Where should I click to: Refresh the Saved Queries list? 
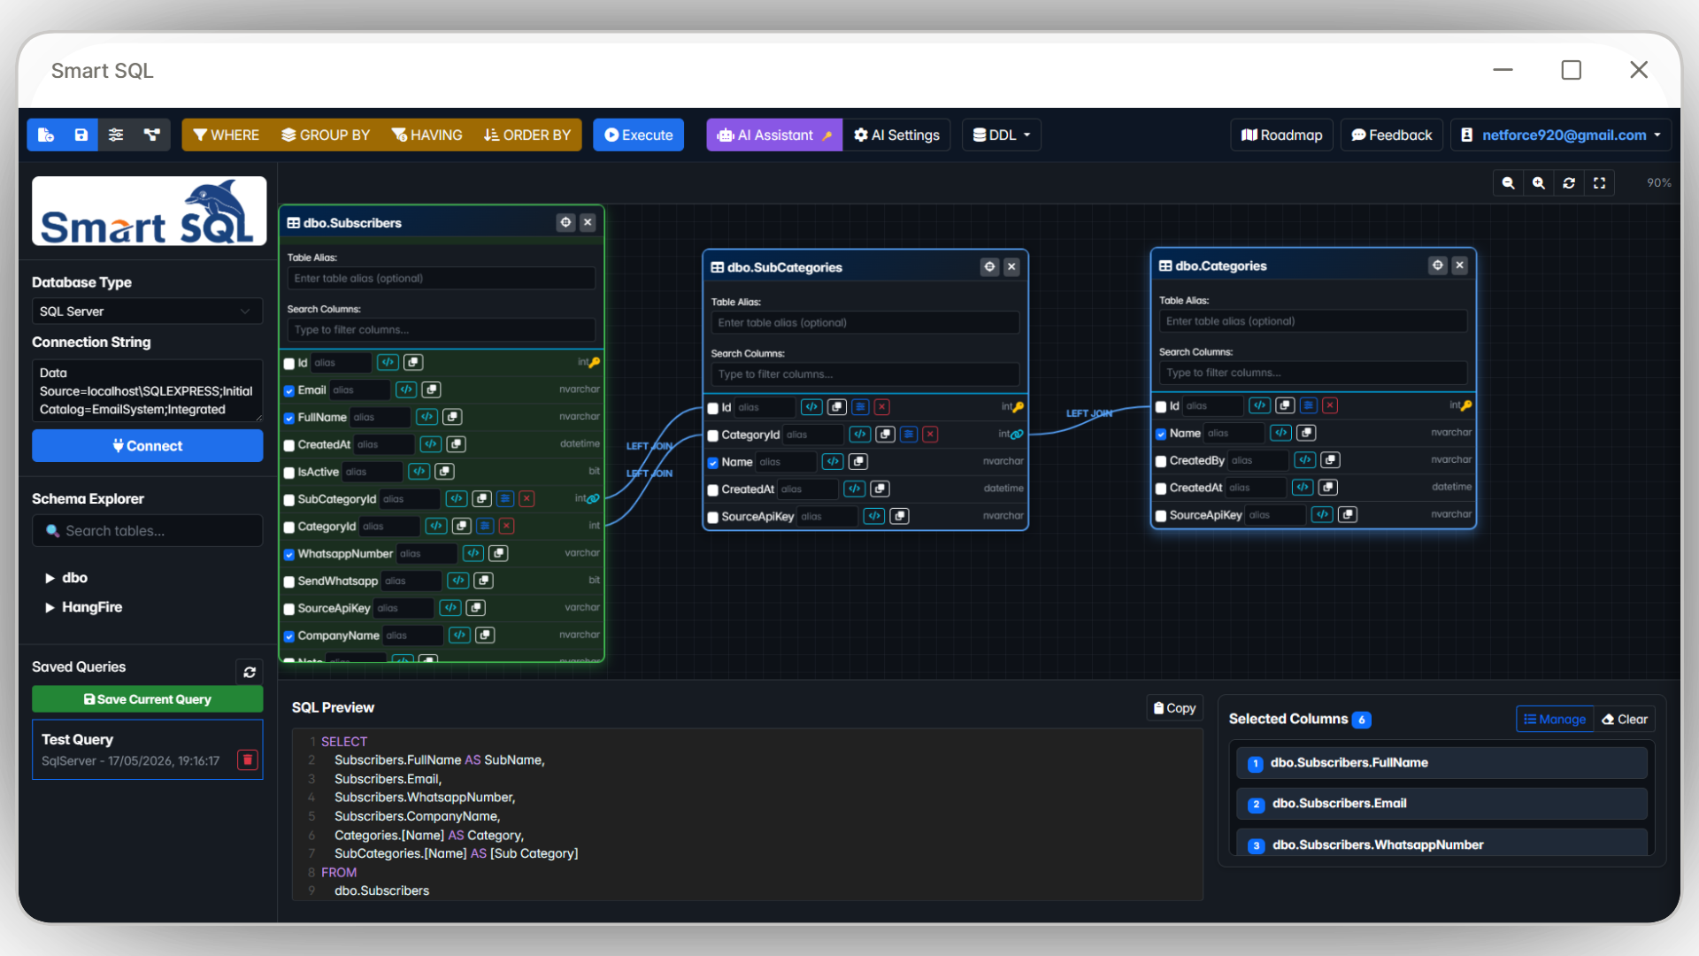click(x=250, y=673)
